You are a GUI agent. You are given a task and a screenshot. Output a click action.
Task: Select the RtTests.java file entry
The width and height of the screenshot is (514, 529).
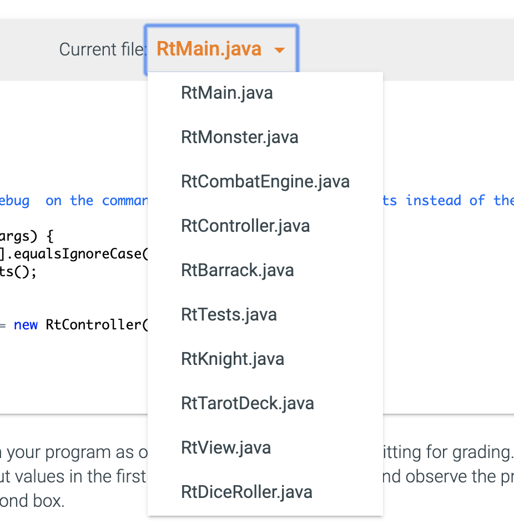tap(229, 314)
